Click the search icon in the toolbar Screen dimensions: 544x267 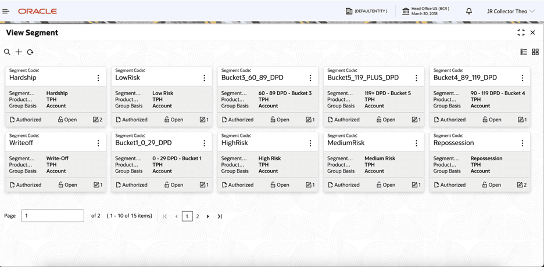pyautogui.click(x=7, y=52)
